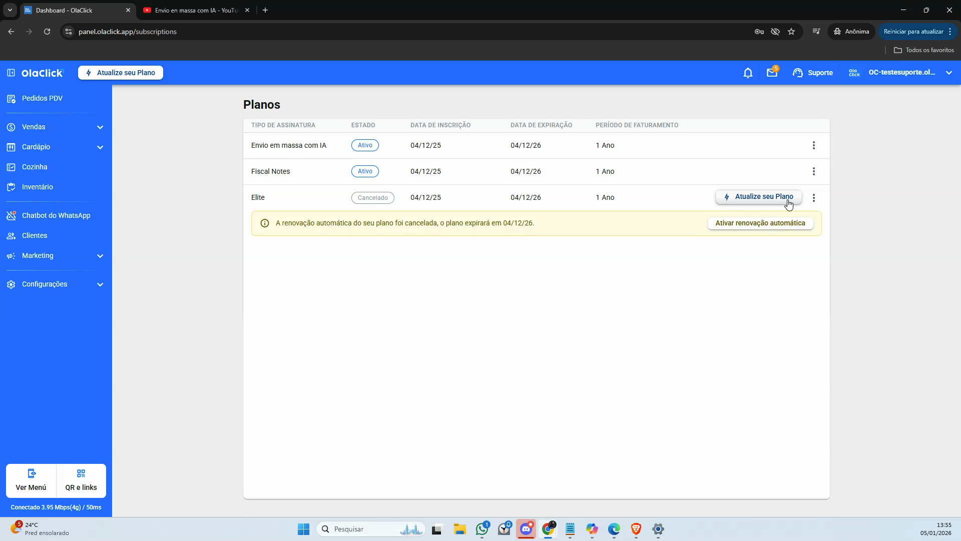961x541 pixels.
Task: Bookmark page with star icon
Action: tap(791, 32)
